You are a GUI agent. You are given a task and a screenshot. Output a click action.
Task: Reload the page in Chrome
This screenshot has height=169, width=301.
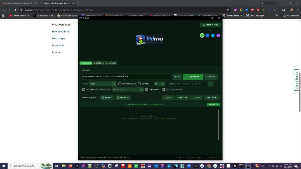15,10
